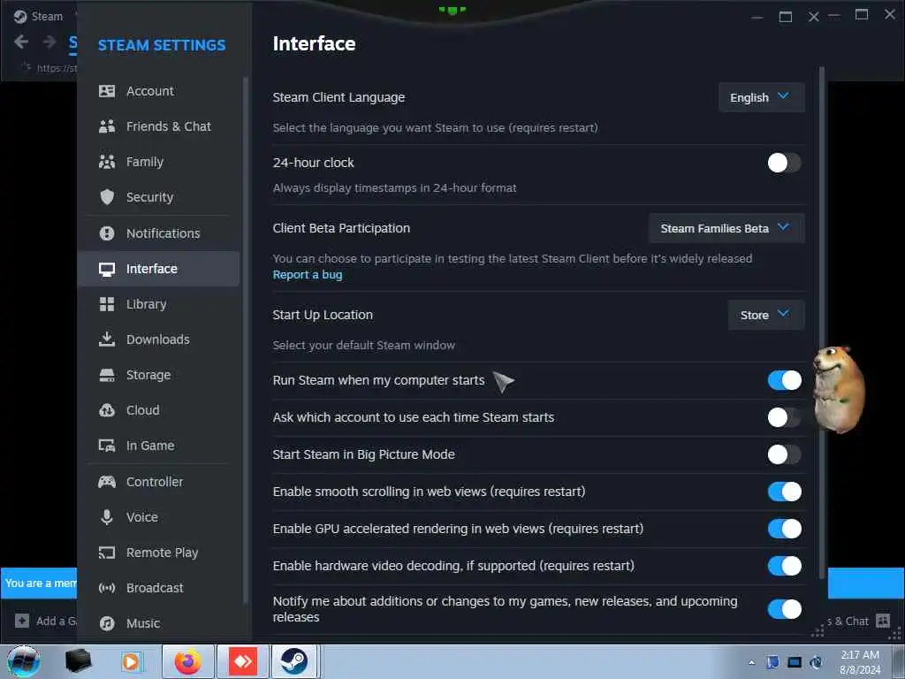Click the Security shield icon
The image size is (905, 679).
[x=107, y=197]
